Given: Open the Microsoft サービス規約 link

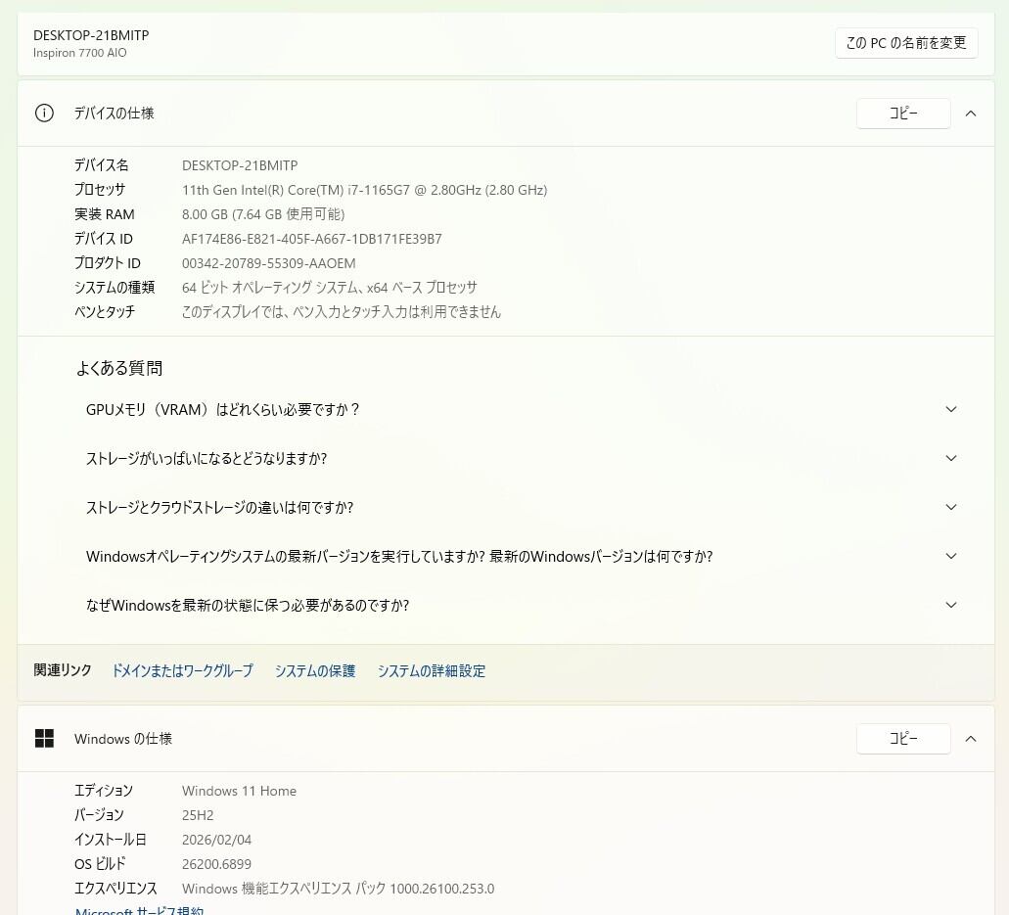Looking at the screenshot, I should coord(139,911).
